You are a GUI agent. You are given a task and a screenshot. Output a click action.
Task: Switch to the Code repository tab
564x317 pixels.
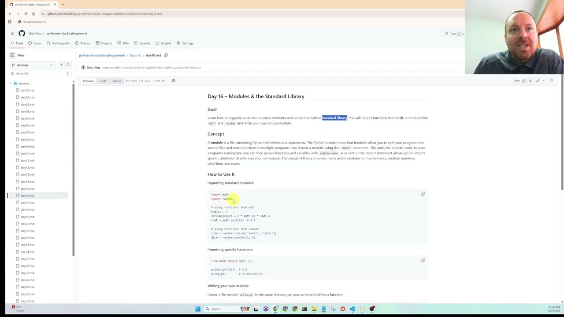point(17,43)
